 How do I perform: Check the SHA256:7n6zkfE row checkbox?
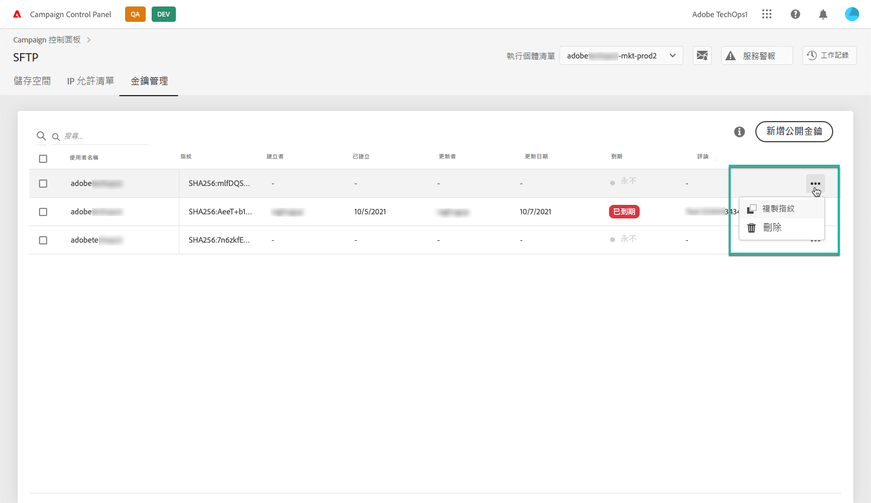43,240
